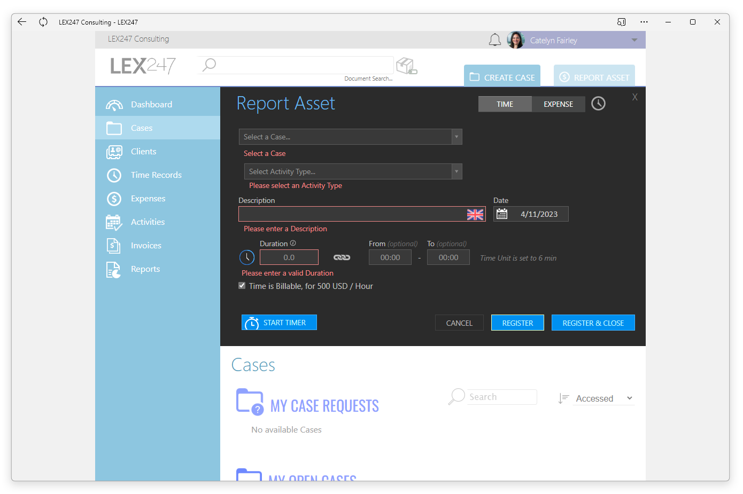Click the CREATE CASE button
743x494 pixels.
(x=502, y=77)
